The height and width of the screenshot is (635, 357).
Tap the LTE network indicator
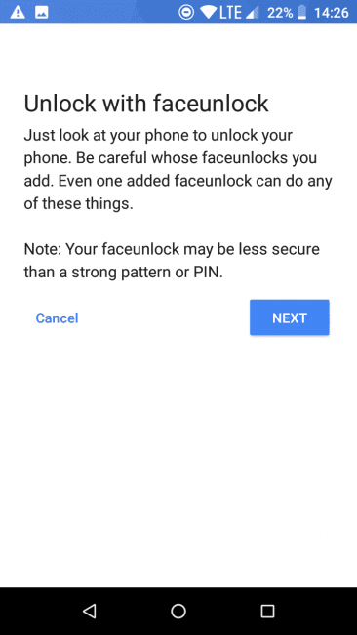click(x=230, y=13)
